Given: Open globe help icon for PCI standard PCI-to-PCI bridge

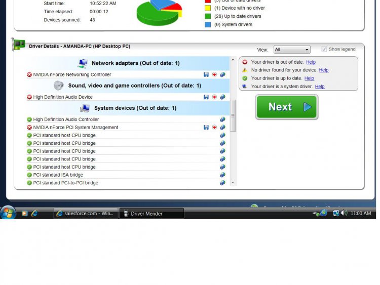Looking at the screenshot, I should [x=222, y=183].
